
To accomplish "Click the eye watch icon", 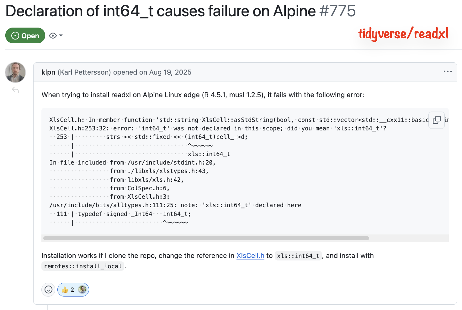I will point(53,36).
